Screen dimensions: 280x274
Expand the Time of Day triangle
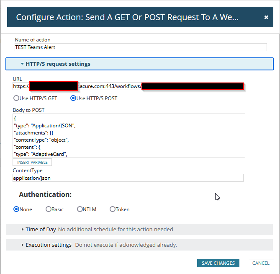[x=22, y=229]
